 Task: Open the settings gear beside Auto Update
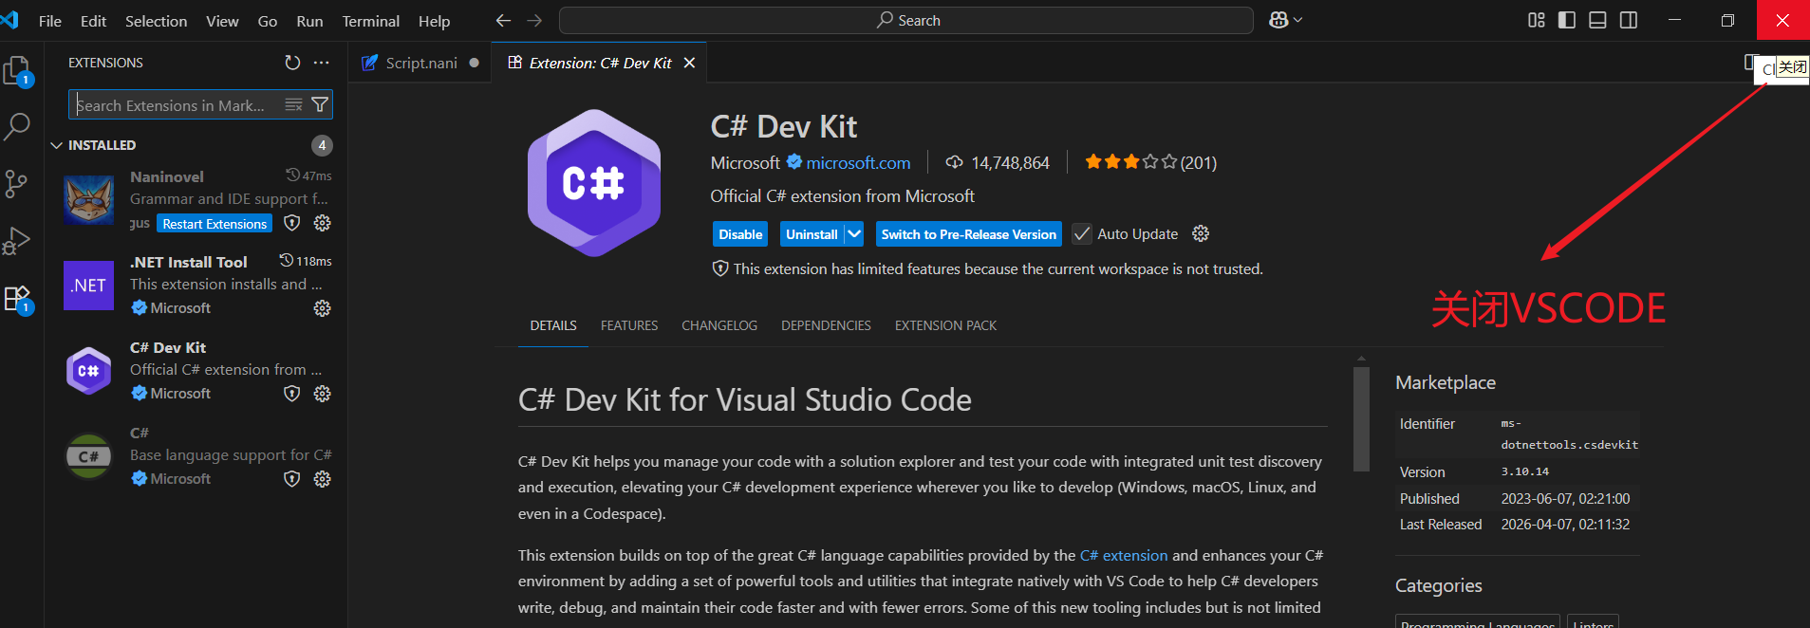coord(1201,233)
